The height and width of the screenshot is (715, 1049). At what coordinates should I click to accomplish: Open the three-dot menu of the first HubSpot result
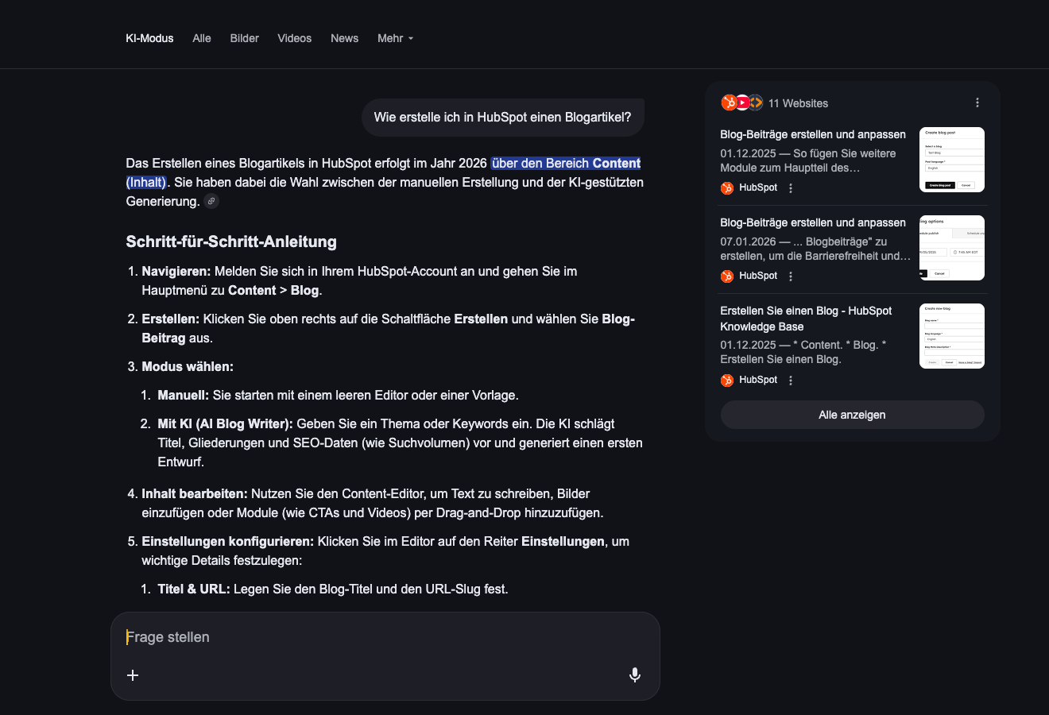click(x=790, y=187)
